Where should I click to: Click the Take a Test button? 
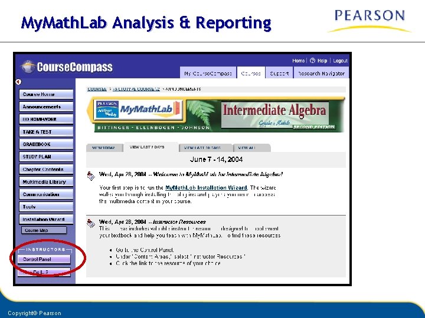coord(46,132)
